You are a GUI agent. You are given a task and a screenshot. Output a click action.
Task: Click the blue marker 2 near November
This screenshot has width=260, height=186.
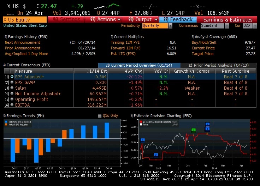[156, 155]
